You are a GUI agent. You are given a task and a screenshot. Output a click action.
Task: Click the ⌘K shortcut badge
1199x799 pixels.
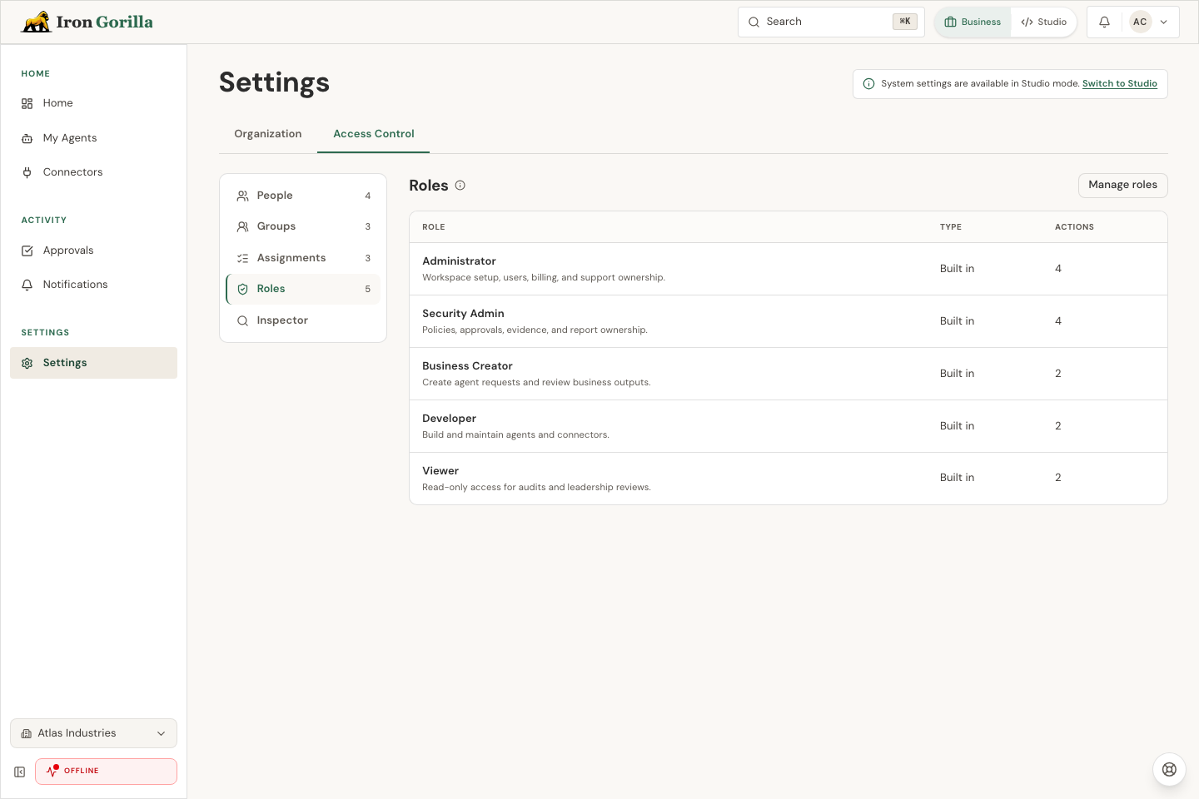pyautogui.click(x=904, y=22)
